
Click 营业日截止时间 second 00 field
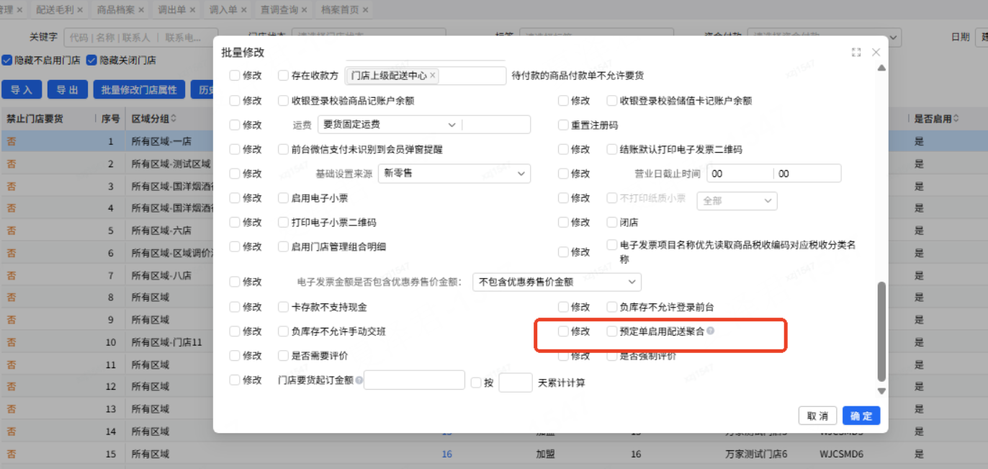807,174
